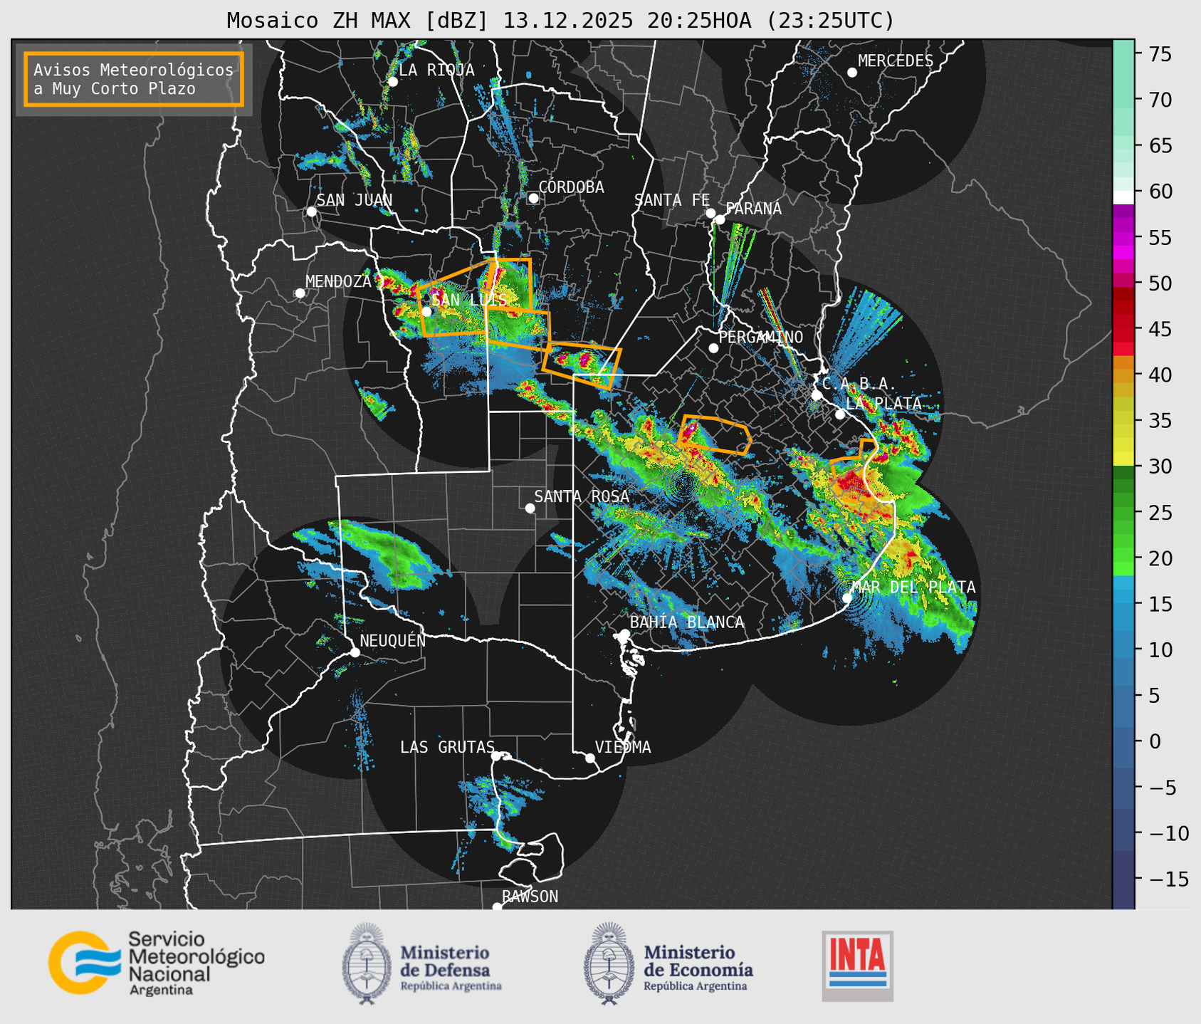The height and width of the screenshot is (1024, 1201).
Task: Select the BAHÍA BLANCA city label
Action: [x=687, y=622]
